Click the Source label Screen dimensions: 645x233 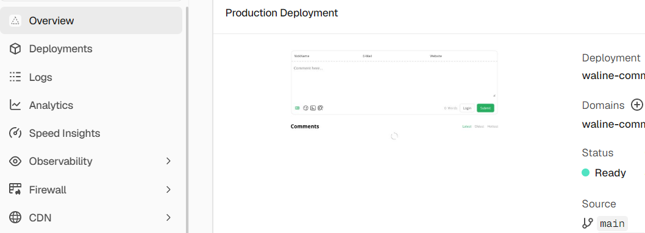[599, 204]
